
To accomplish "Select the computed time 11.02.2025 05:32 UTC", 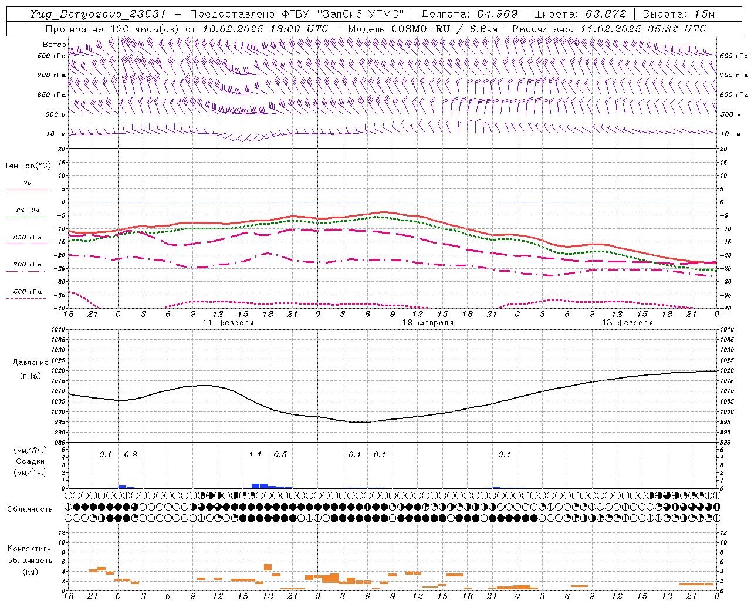I will point(643,29).
